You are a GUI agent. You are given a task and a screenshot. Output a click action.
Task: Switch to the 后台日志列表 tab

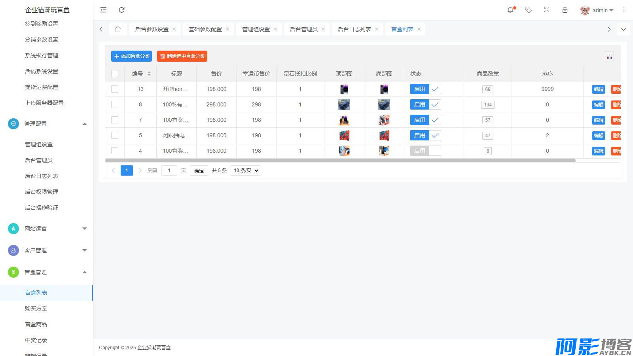pos(354,29)
